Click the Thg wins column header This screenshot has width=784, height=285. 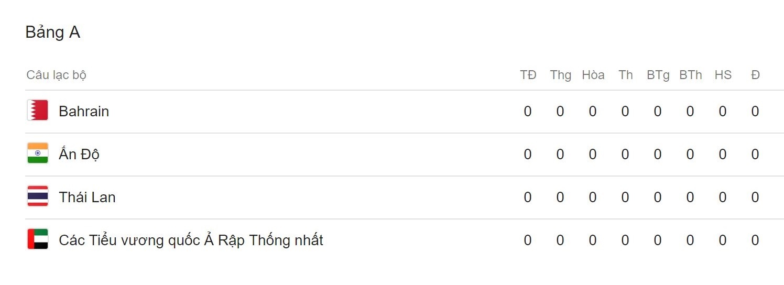pyautogui.click(x=560, y=75)
